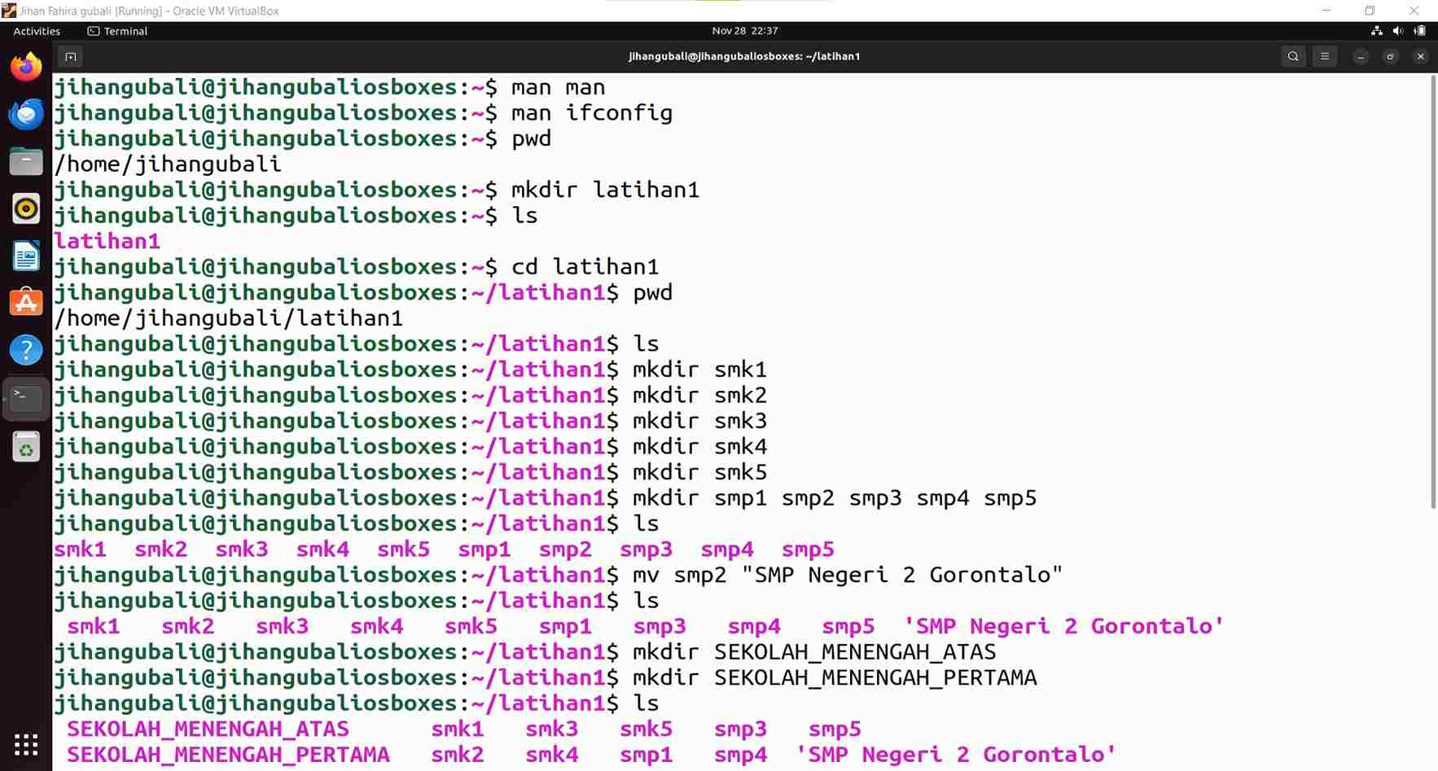Close the VirtualBox window
This screenshot has height=771, width=1438.
pyautogui.click(x=1414, y=11)
